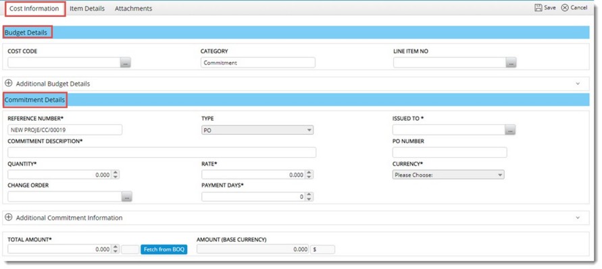This screenshot has height=269, width=602.
Task: Click the Commitment Description field
Action: coord(161,152)
